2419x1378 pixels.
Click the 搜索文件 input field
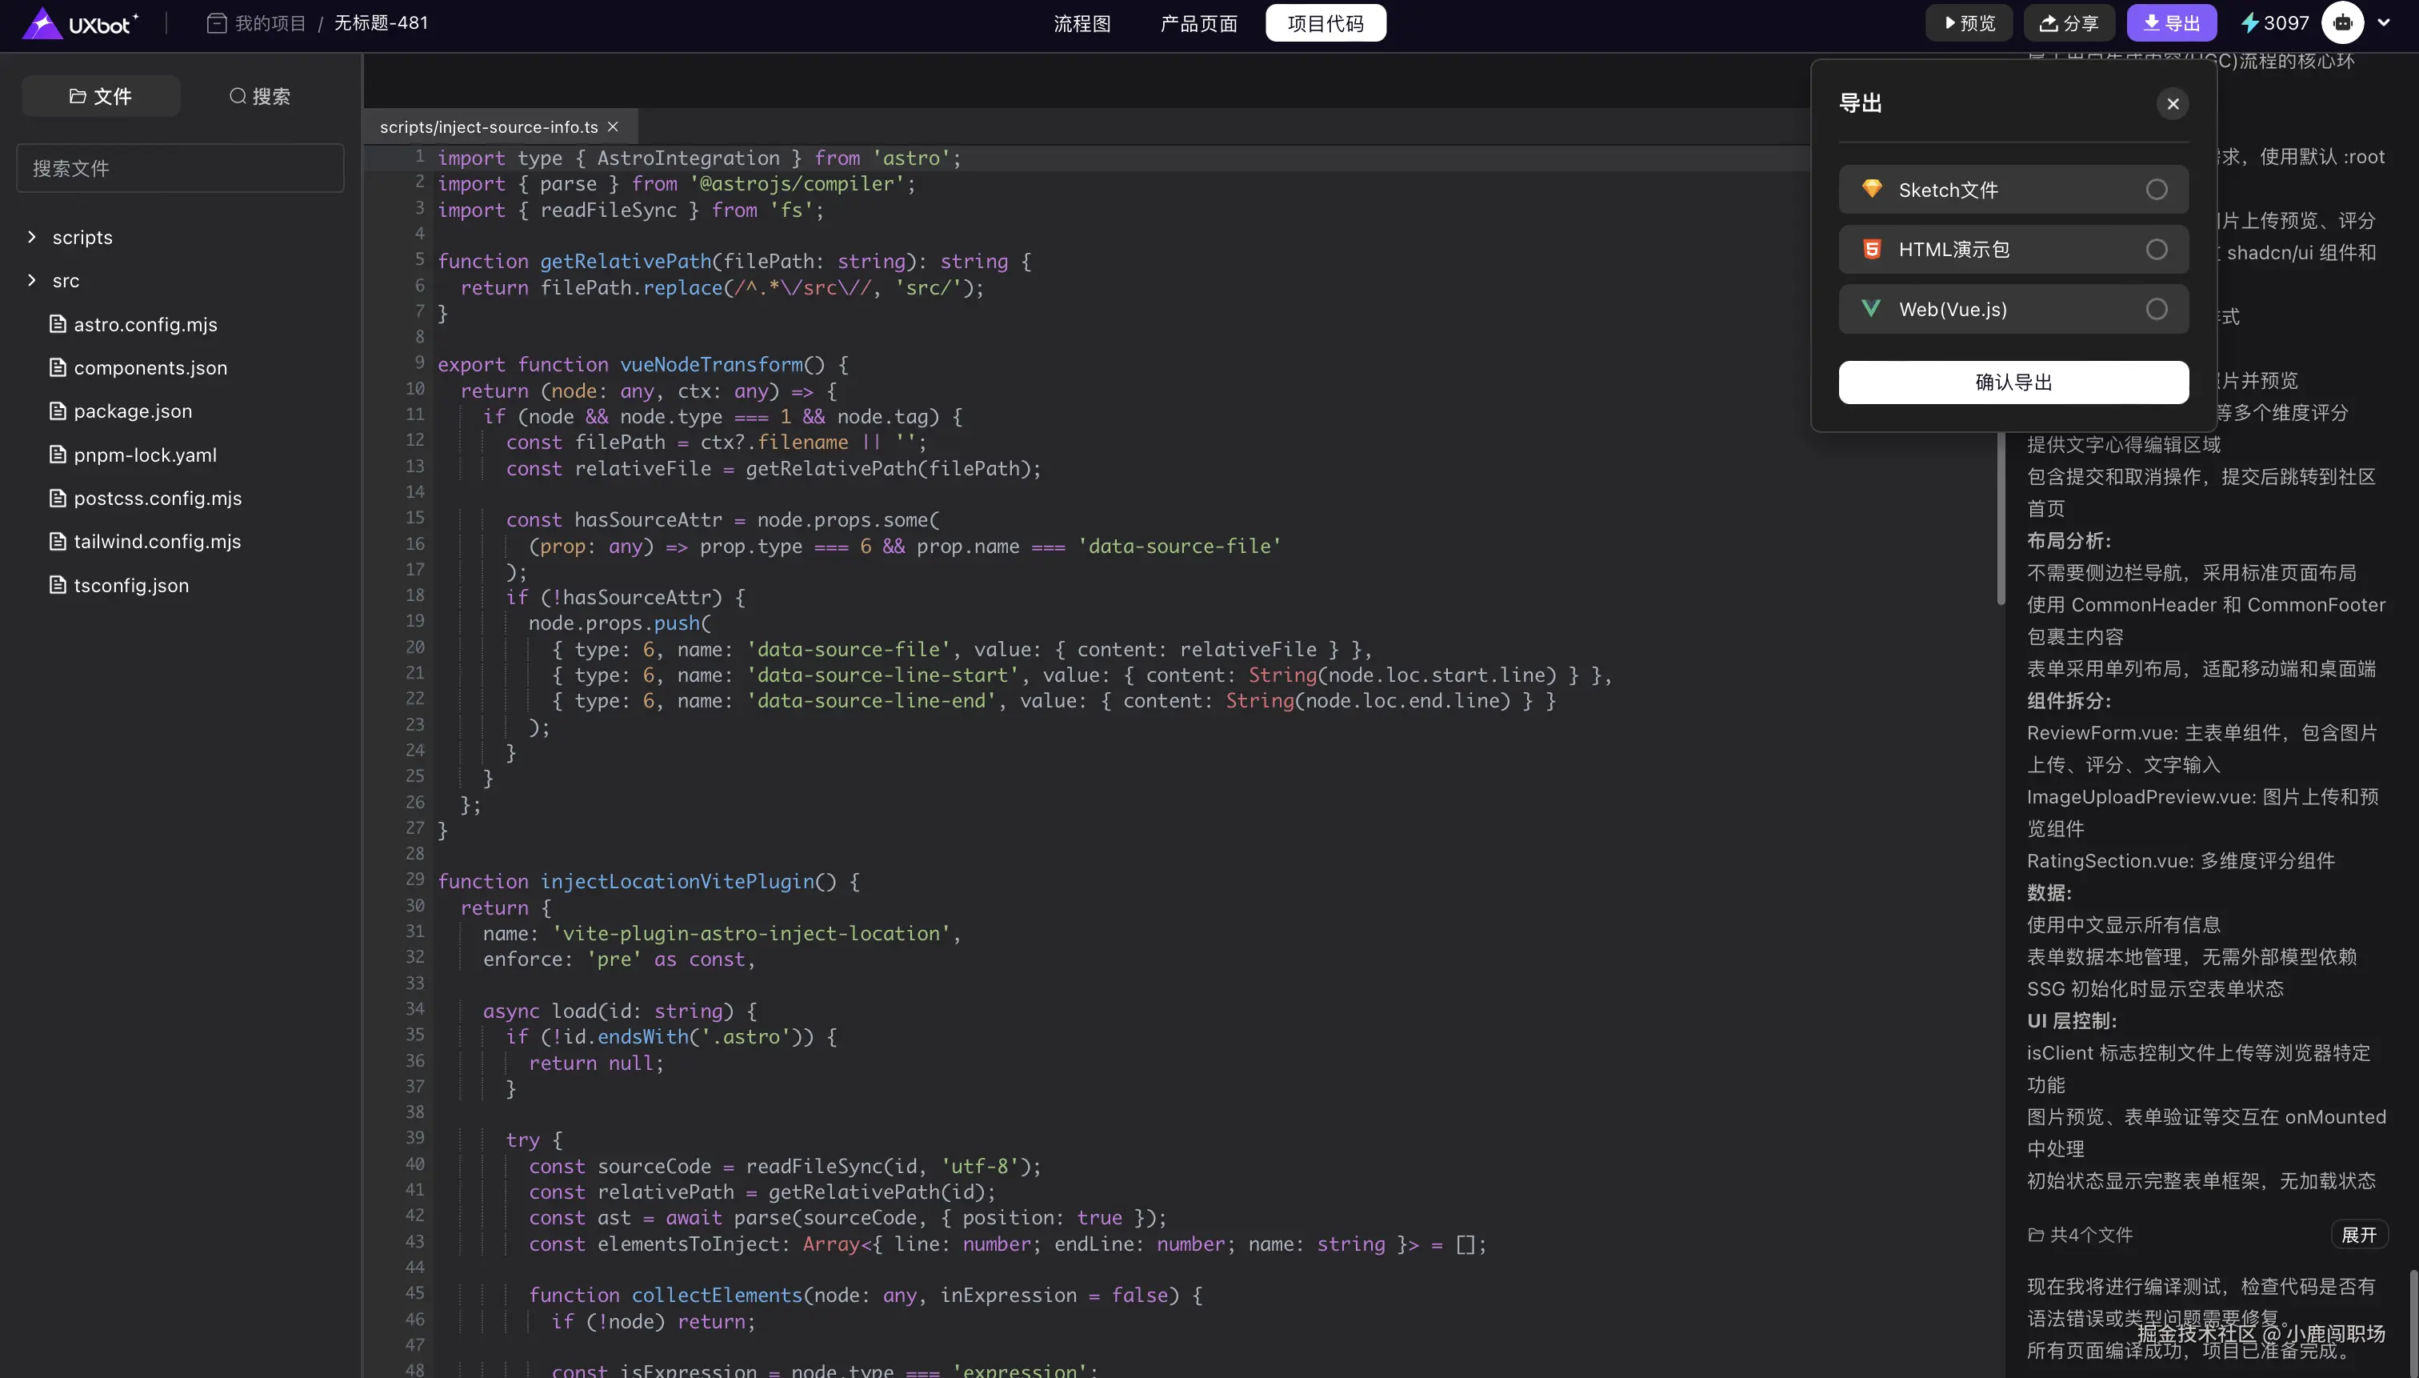tap(180, 169)
